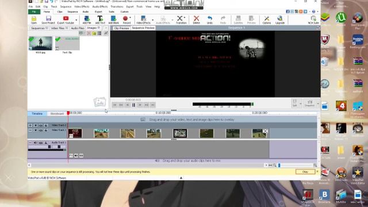This screenshot has height=207, width=368.
Task: Click the Preview toolbar icon
Action: (x=251, y=20)
